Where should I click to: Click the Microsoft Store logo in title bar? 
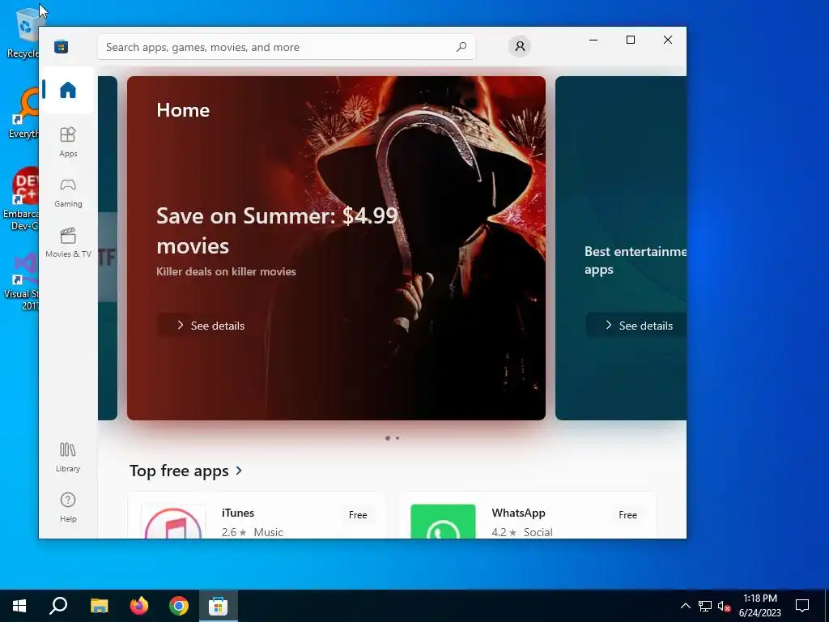61,47
